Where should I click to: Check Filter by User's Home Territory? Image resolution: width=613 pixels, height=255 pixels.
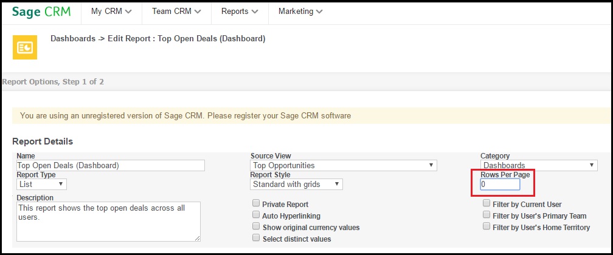(487, 226)
